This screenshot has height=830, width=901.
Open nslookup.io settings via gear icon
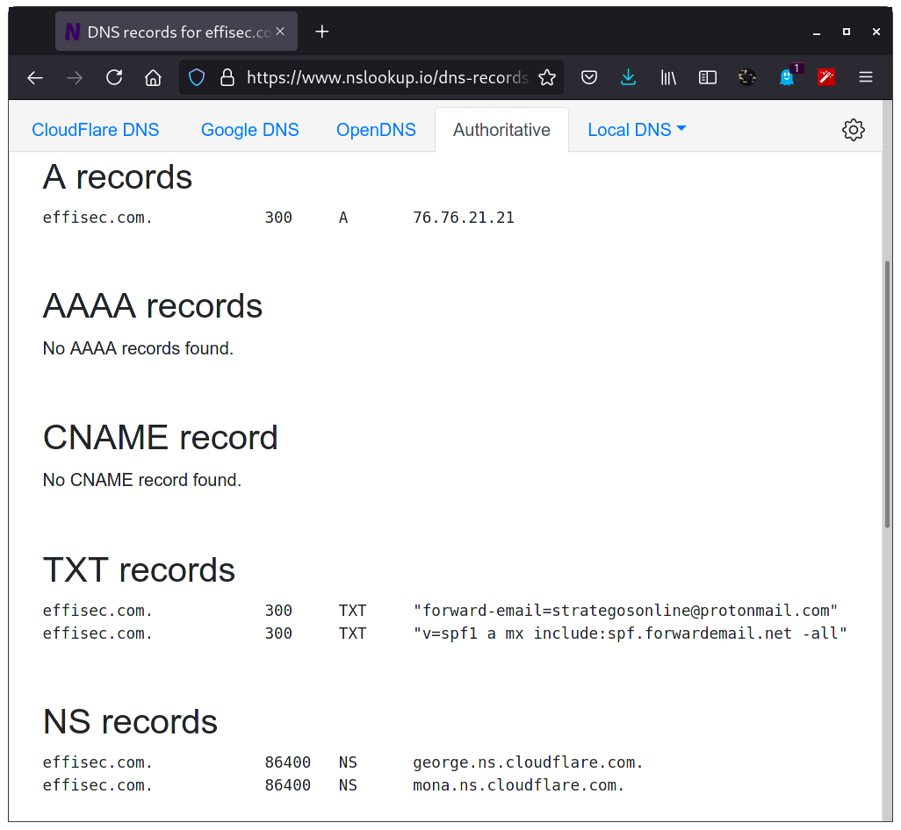click(x=853, y=129)
